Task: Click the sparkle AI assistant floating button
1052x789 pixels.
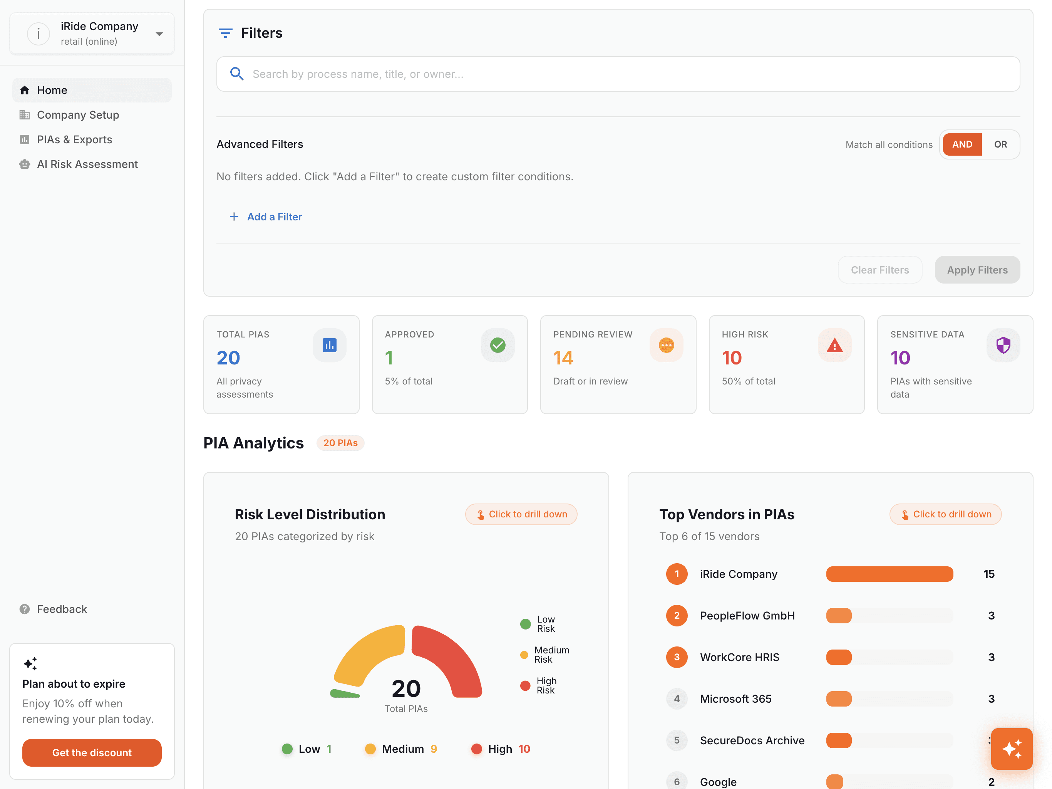Action: [1011, 749]
